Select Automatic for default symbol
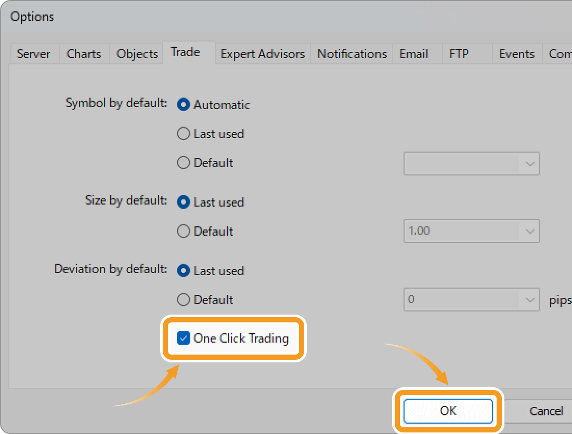Viewport: 572px width, 434px height. (x=183, y=104)
